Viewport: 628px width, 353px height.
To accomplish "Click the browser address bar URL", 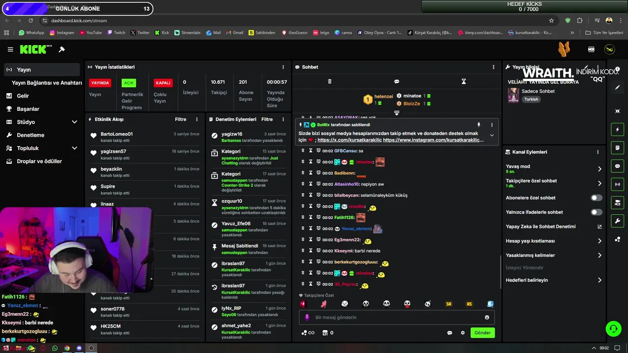I will [79, 21].
